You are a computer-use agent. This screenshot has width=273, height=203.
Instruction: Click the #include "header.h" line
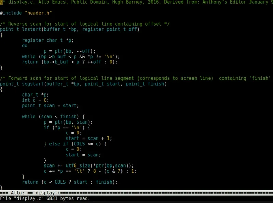coord(26,13)
